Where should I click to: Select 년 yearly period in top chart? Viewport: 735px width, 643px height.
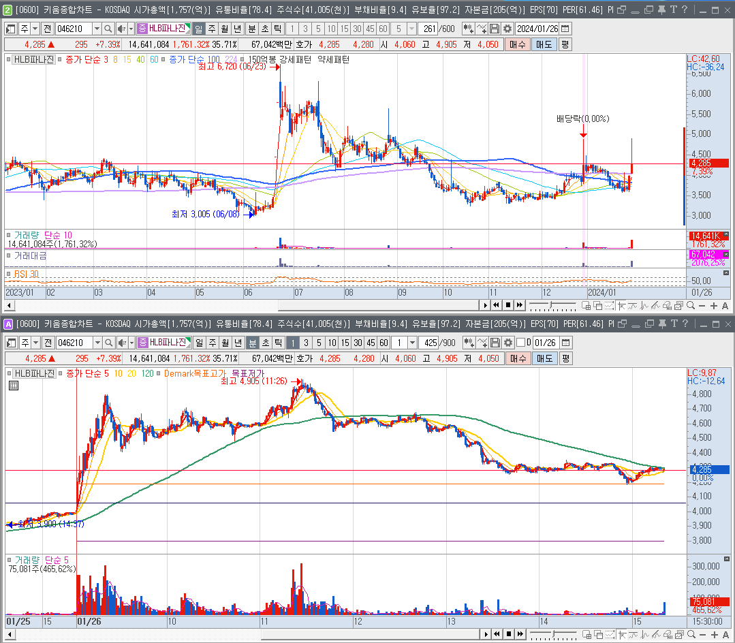(x=237, y=29)
